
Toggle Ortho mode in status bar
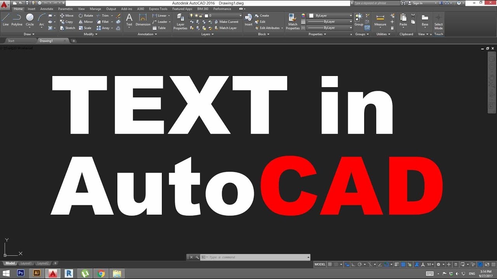click(353, 264)
